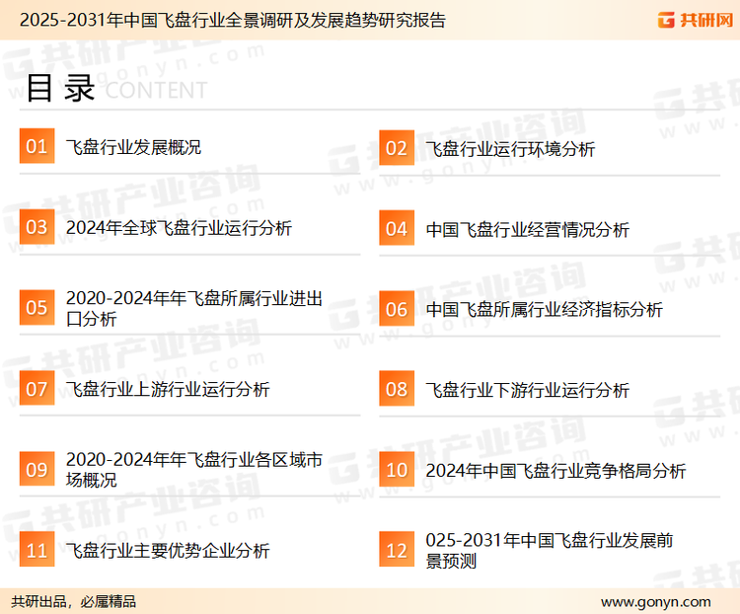Image resolution: width=740 pixels, height=614 pixels.
Task: Click the orange 09 number badge
Action: [37, 469]
